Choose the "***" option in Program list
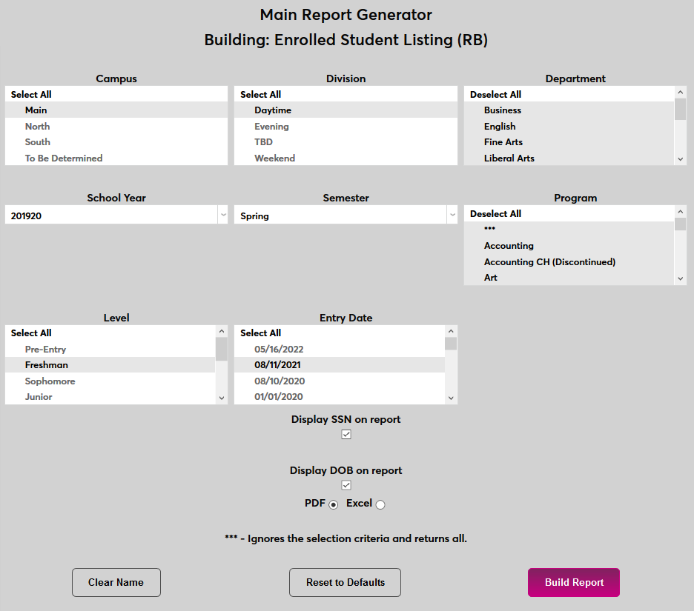The height and width of the screenshot is (611, 694). point(489,229)
